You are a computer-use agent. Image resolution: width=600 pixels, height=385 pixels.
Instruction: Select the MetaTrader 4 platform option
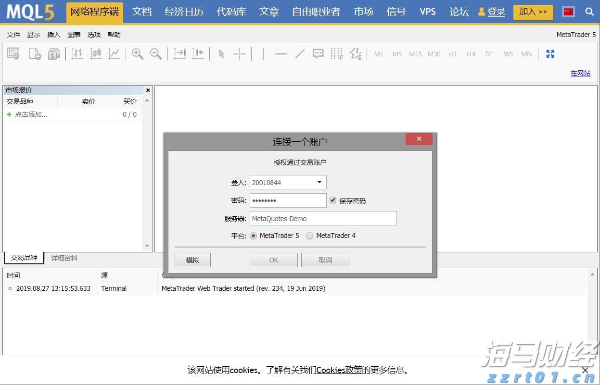coord(310,236)
